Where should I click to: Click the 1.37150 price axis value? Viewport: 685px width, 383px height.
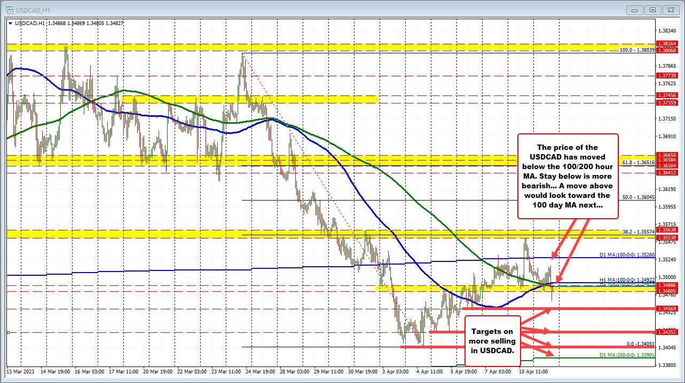[x=667, y=118]
